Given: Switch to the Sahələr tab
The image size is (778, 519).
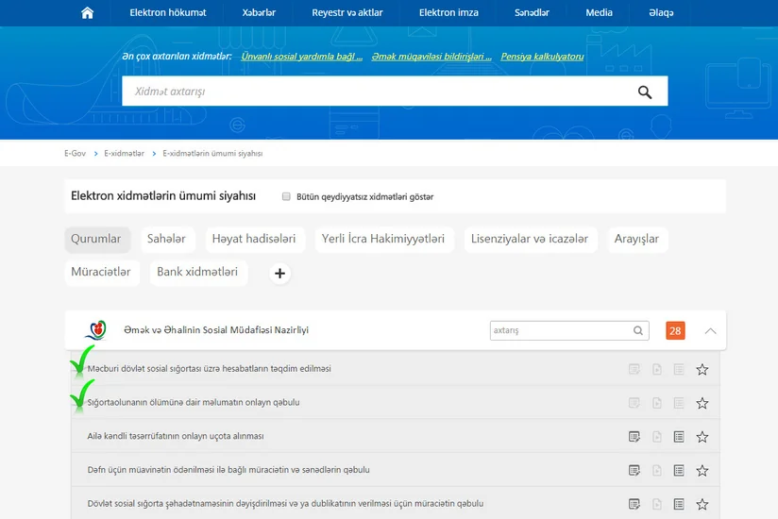Looking at the screenshot, I should [x=168, y=240].
